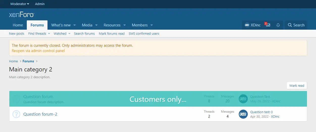
Task: Expand the Members dropdown arrow
Action: [x=152, y=25]
